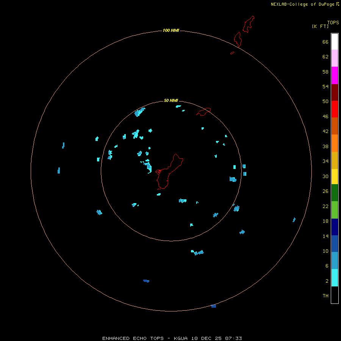Click the '100 NMI' range ring label

click(171, 30)
